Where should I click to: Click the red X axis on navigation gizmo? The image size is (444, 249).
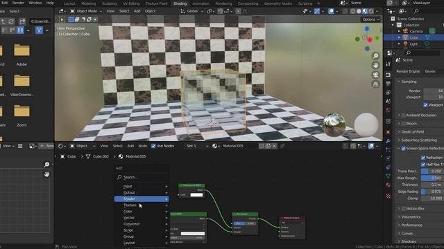[x=370, y=40]
